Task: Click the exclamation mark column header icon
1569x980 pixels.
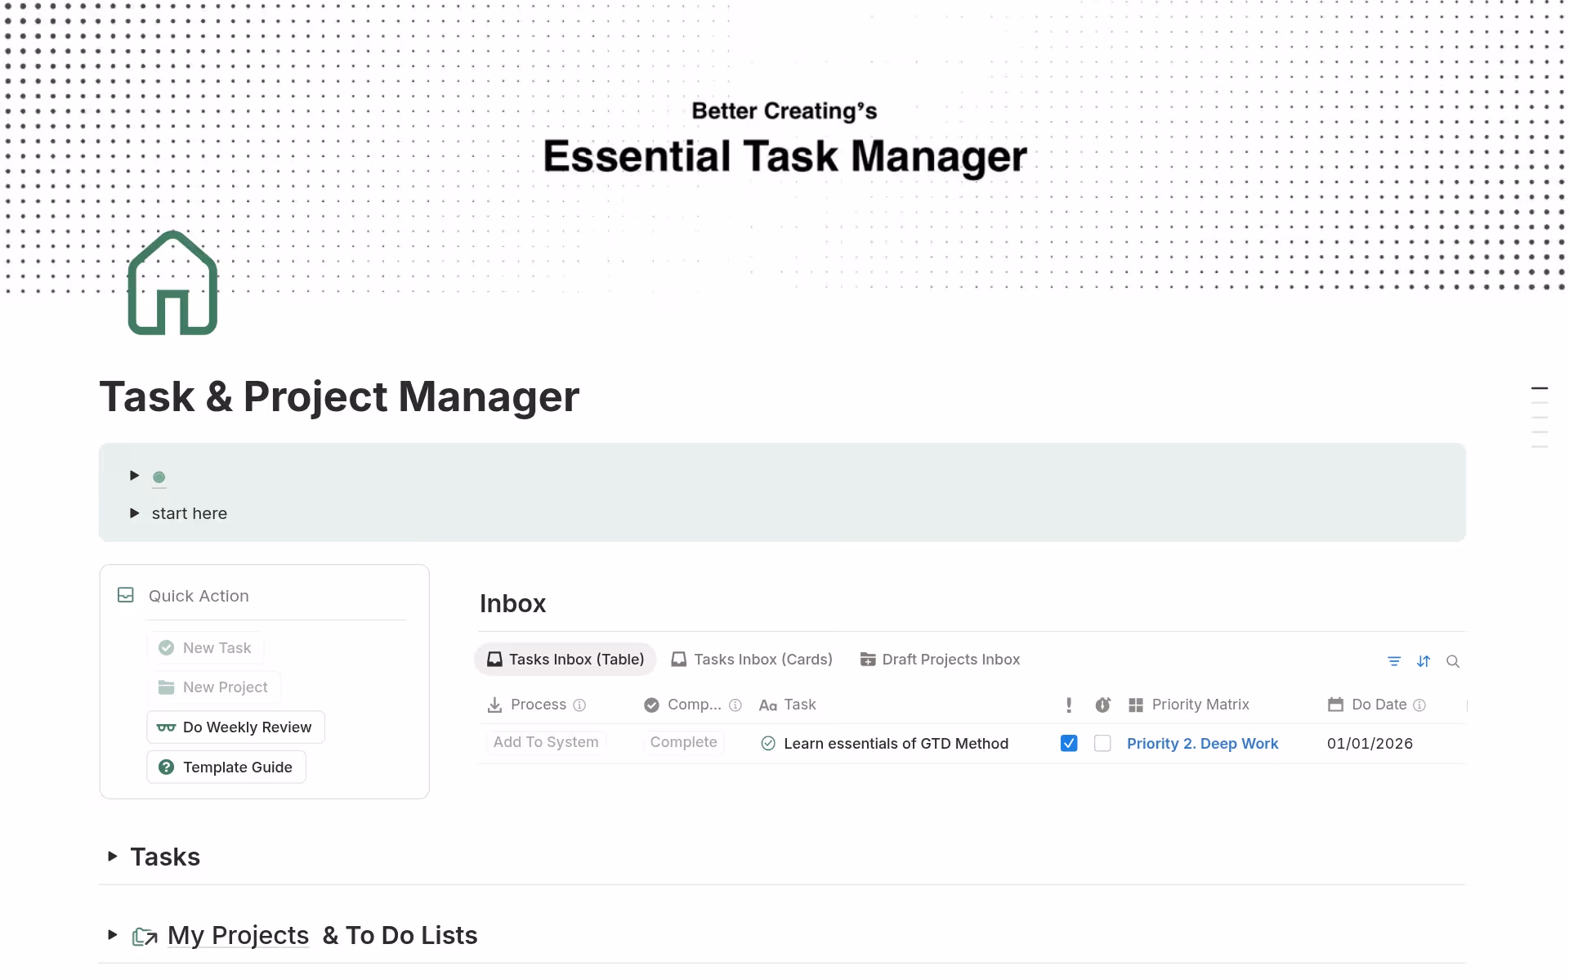Action: (x=1068, y=704)
